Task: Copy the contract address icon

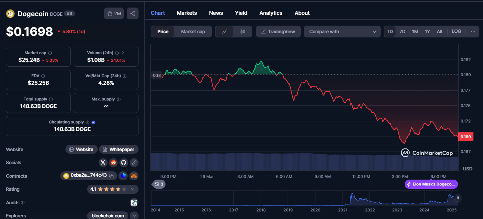Action: pyautogui.click(x=111, y=176)
